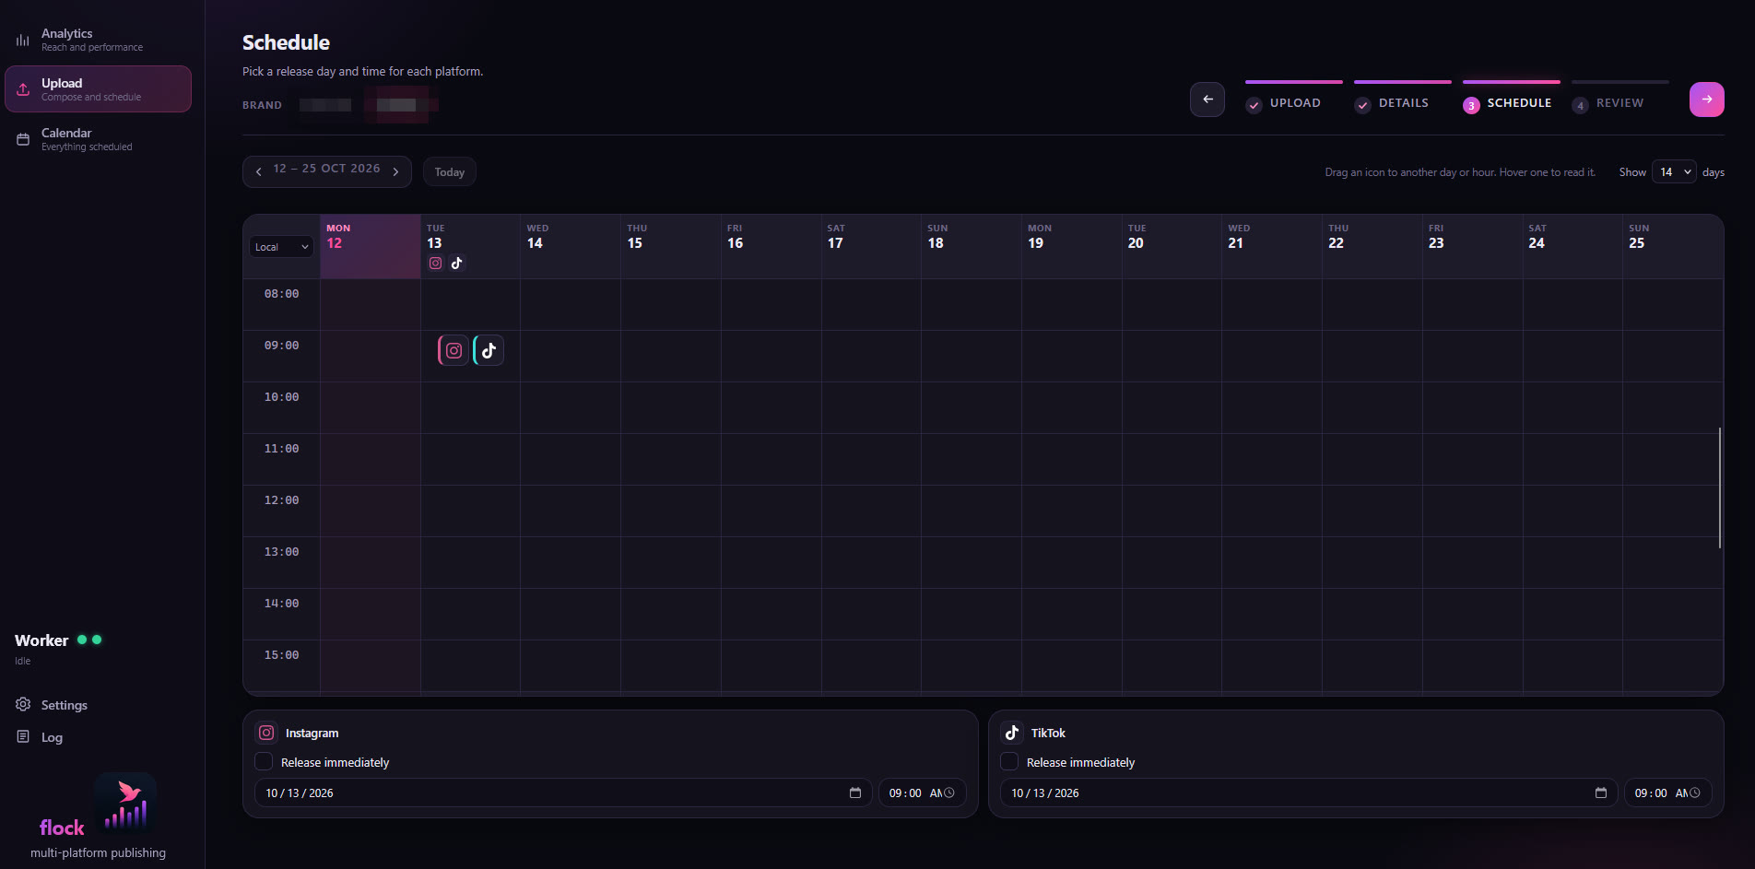Click the Worker idle status indicator

click(89, 640)
